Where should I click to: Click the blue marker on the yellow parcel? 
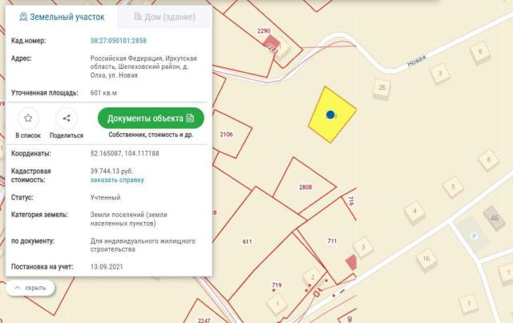coord(330,115)
